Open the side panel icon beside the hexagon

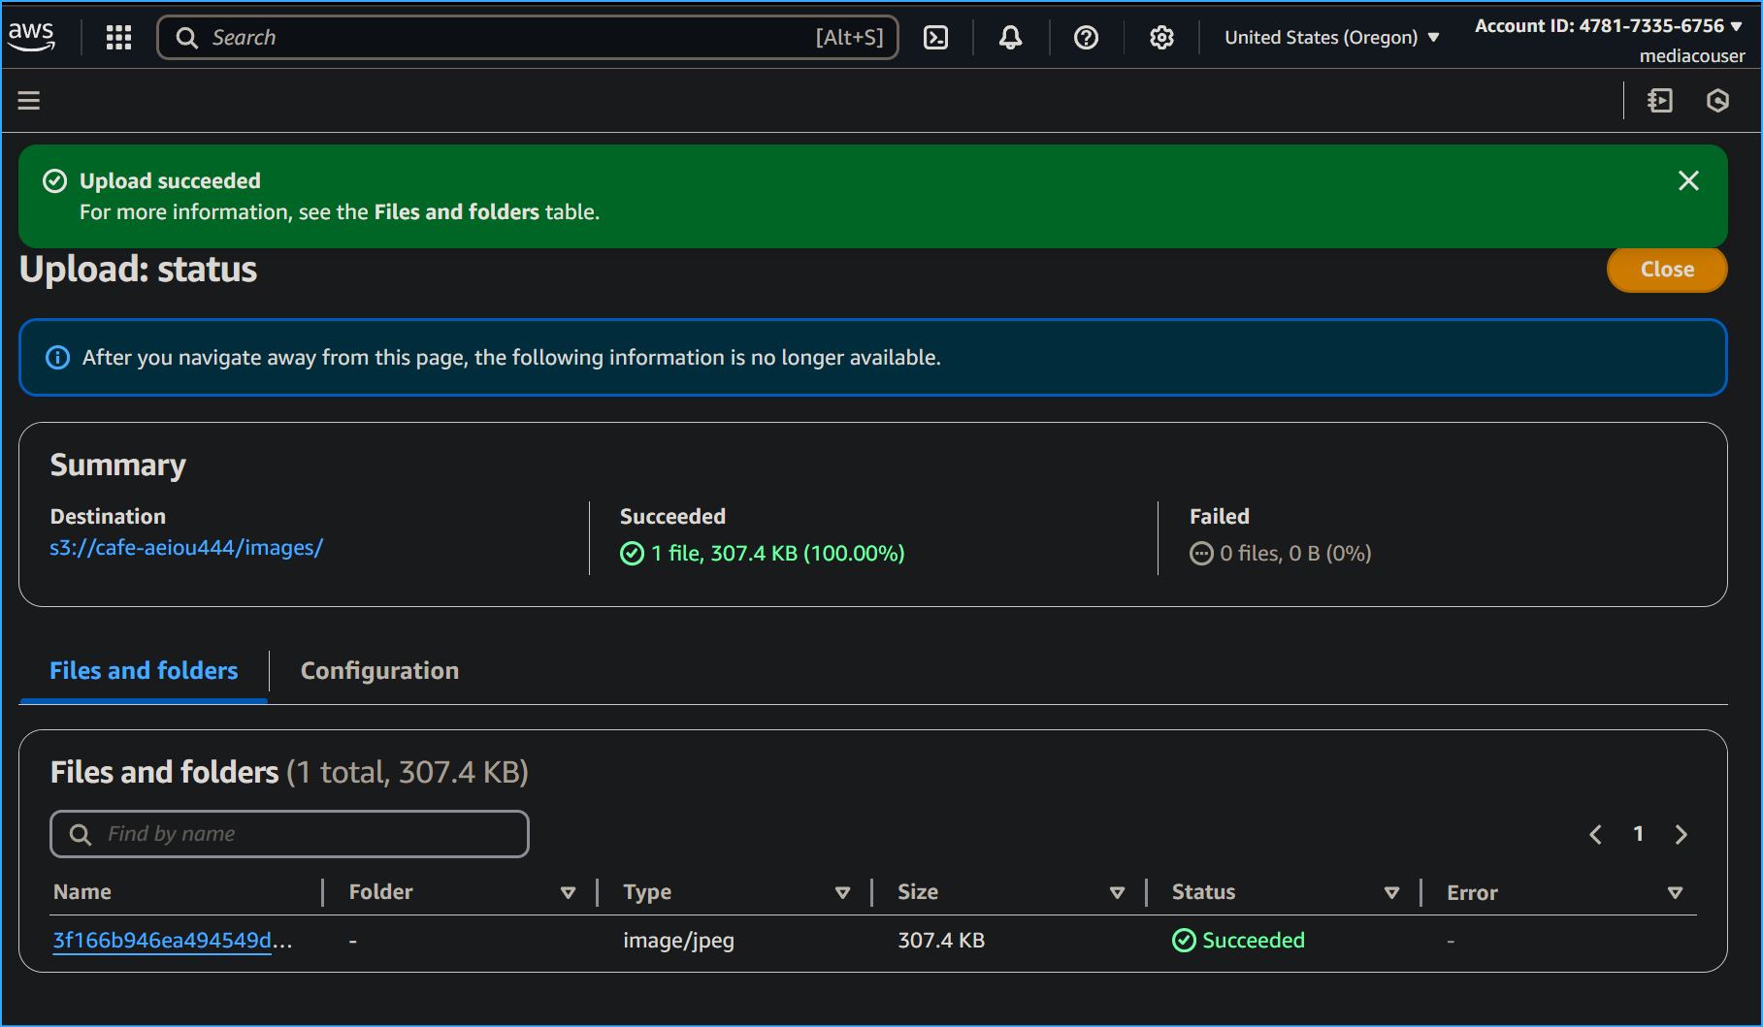[1660, 100]
